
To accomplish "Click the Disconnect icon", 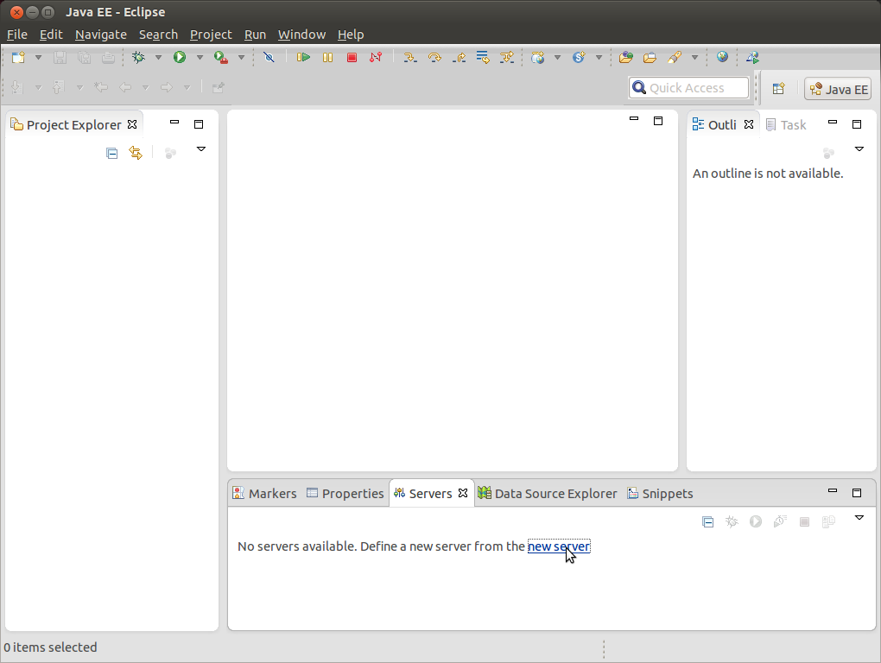I will click(x=376, y=57).
